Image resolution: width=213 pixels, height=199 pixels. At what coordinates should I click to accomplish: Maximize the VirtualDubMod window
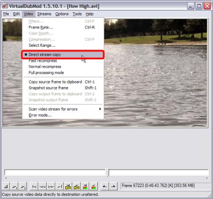click(199, 6)
